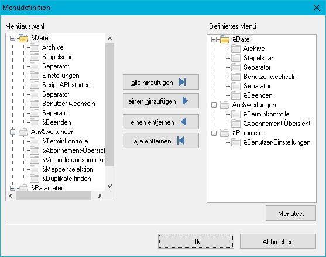Screen dimensions: 326x257
Task: Collapse the &Datei node in Menüauswahl
Action: pyautogui.click(x=13, y=38)
